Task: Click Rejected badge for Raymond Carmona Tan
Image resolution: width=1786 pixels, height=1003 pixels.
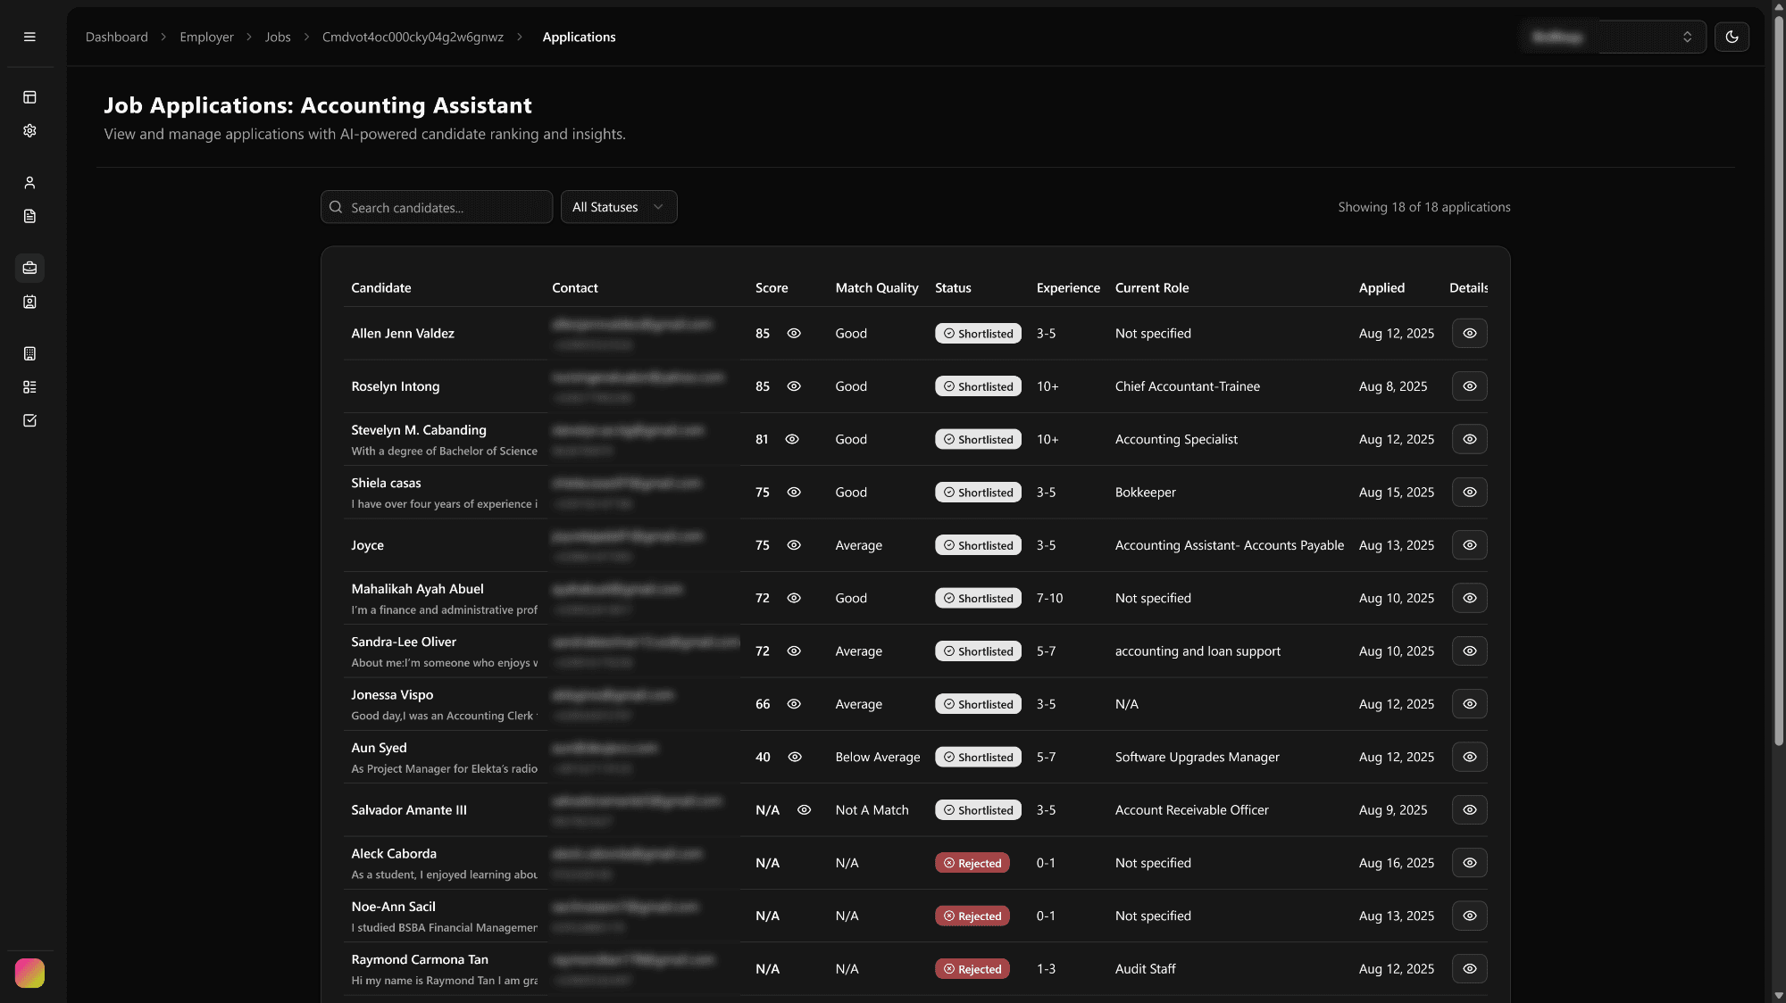Action: [x=972, y=969]
